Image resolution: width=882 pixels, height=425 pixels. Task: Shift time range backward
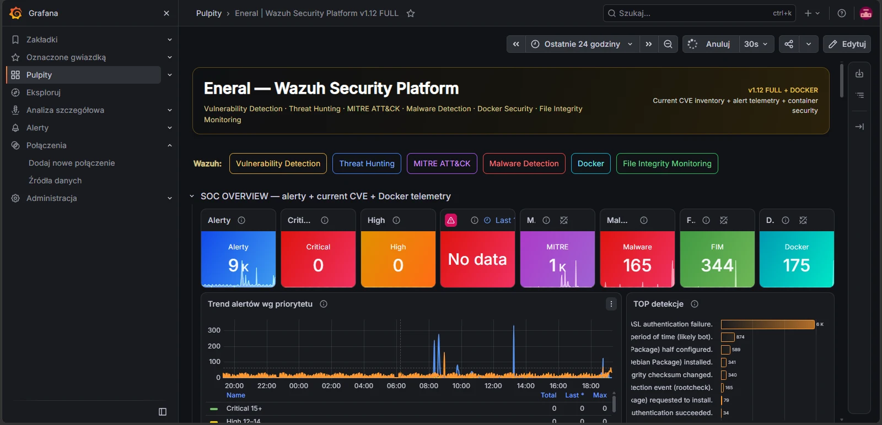point(516,44)
